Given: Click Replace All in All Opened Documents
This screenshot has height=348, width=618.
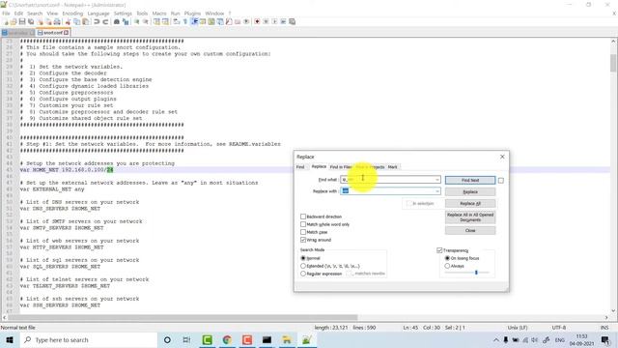Looking at the screenshot, I should [x=470, y=217].
